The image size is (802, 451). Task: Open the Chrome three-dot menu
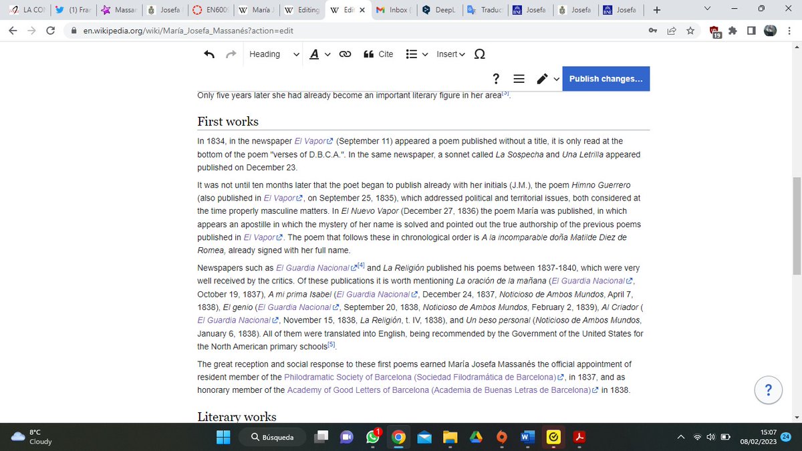click(x=789, y=31)
